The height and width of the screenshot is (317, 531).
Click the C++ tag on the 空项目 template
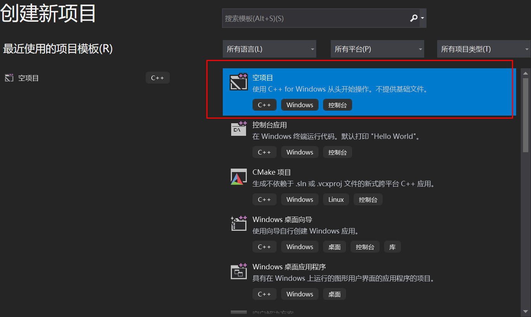point(264,105)
